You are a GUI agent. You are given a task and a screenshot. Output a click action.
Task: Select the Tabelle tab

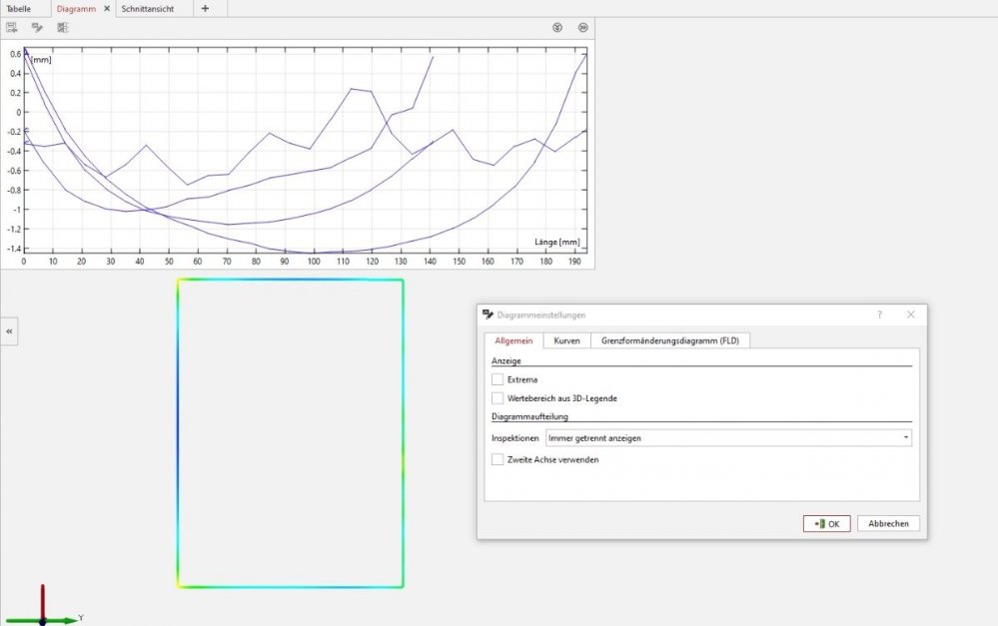[20, 8]
